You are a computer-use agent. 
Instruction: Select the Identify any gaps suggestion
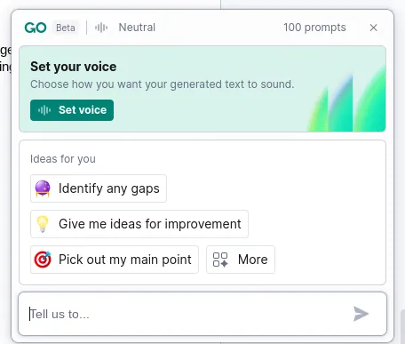point(99,188)
